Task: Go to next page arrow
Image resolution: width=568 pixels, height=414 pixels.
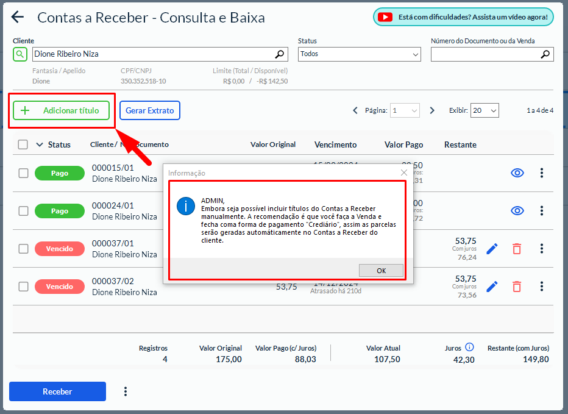Action: tap(432, 110)
